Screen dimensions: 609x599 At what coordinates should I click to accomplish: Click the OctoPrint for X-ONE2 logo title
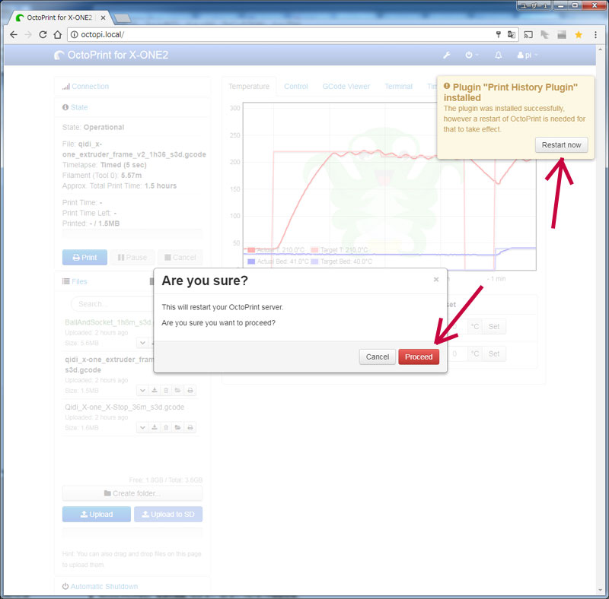point(111,55)
